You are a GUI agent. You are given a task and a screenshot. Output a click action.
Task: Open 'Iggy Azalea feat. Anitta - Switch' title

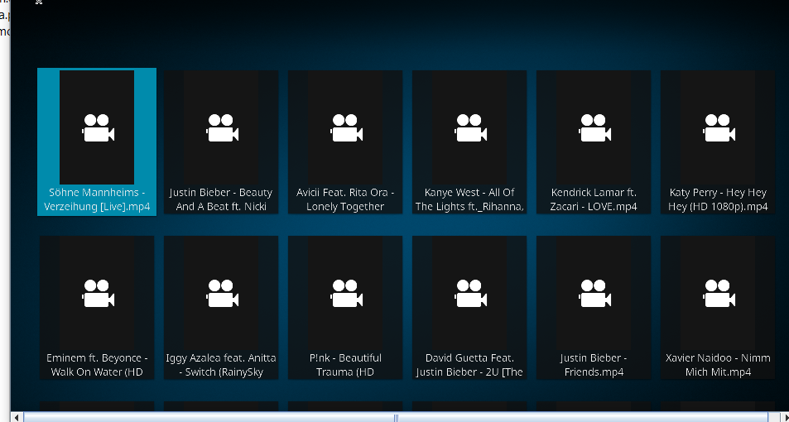221,365
